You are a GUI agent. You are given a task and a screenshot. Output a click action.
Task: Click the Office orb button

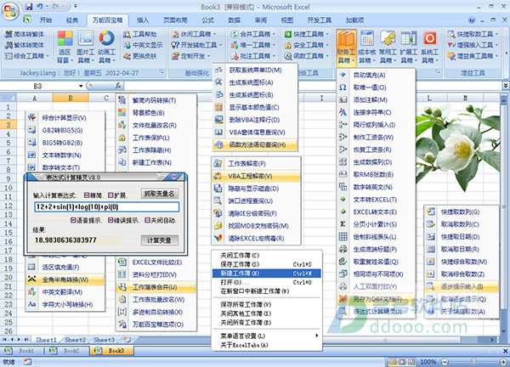pyautogui.click(x=10, y=11)
